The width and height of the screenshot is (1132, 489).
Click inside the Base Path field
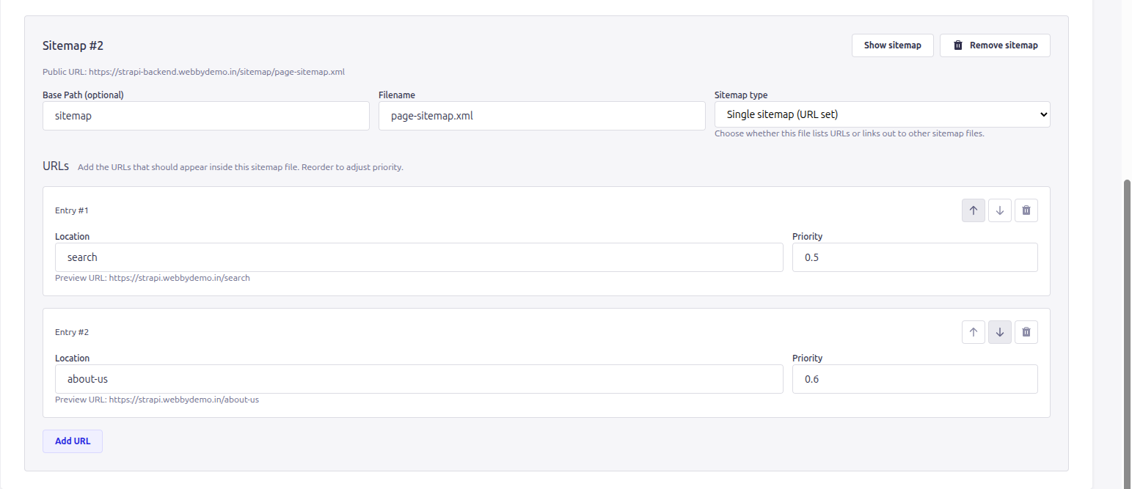pyautogui.click(x=205, y=116)
